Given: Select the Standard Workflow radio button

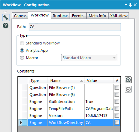Looking at the screenshot, I should point(22,43).
